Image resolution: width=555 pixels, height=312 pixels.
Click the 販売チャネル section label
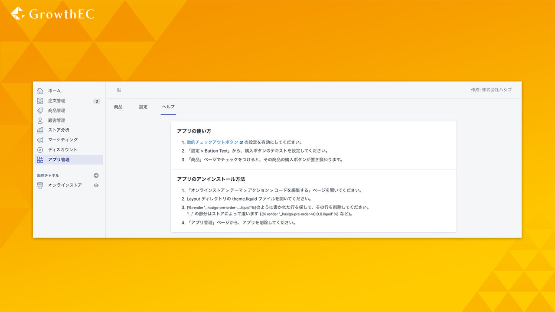point(48,175)
